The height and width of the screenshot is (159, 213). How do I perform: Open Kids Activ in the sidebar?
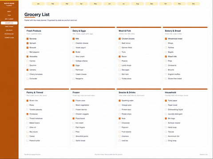pyautogui.click(x=9, y=30)
